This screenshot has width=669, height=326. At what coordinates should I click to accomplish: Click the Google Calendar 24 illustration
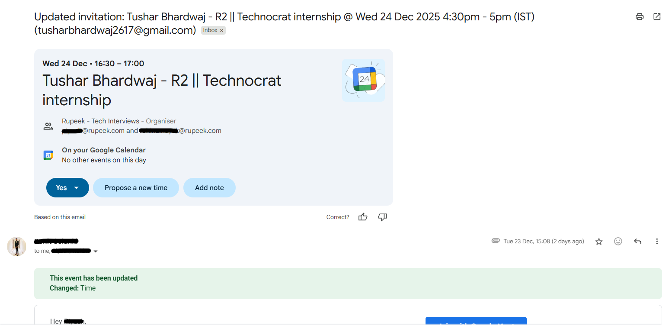pyautogui.click(x=363, y=80)
